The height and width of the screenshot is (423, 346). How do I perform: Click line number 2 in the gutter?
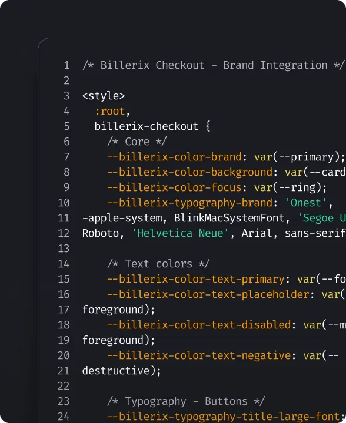(66, 80)
